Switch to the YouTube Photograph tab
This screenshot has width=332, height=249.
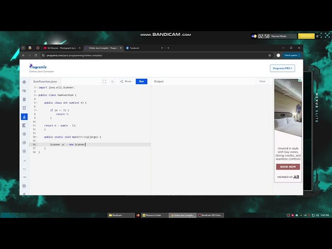tap(62, 48)
